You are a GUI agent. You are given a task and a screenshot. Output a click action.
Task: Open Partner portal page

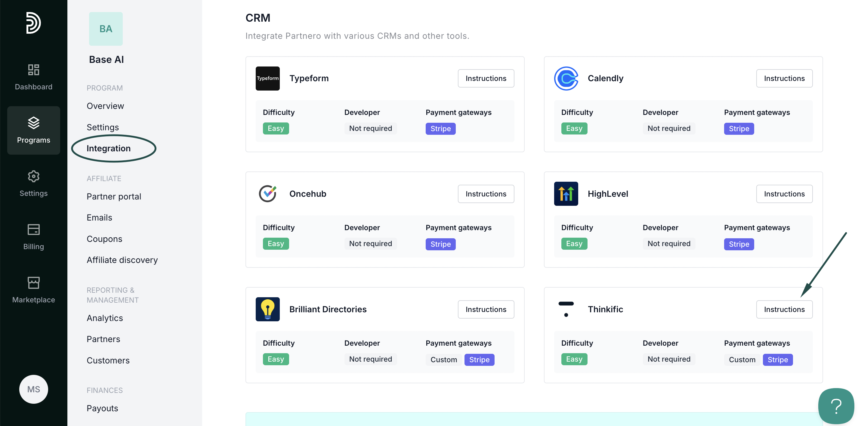pos(114,196)
